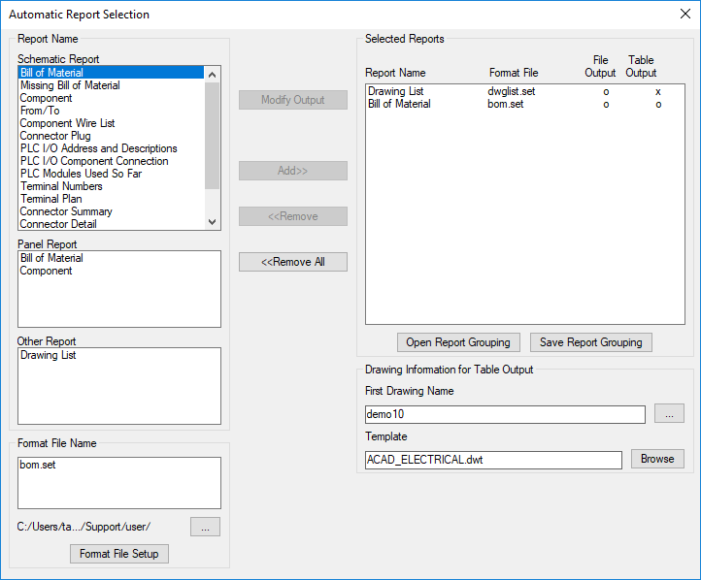
Task: Save Report Grouping
Action: click(591, 342)
